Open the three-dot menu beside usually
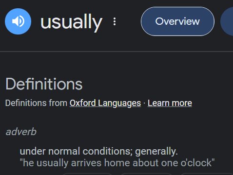Image resolution: width=233 pixels, height=175 pixels. (115, 21)
